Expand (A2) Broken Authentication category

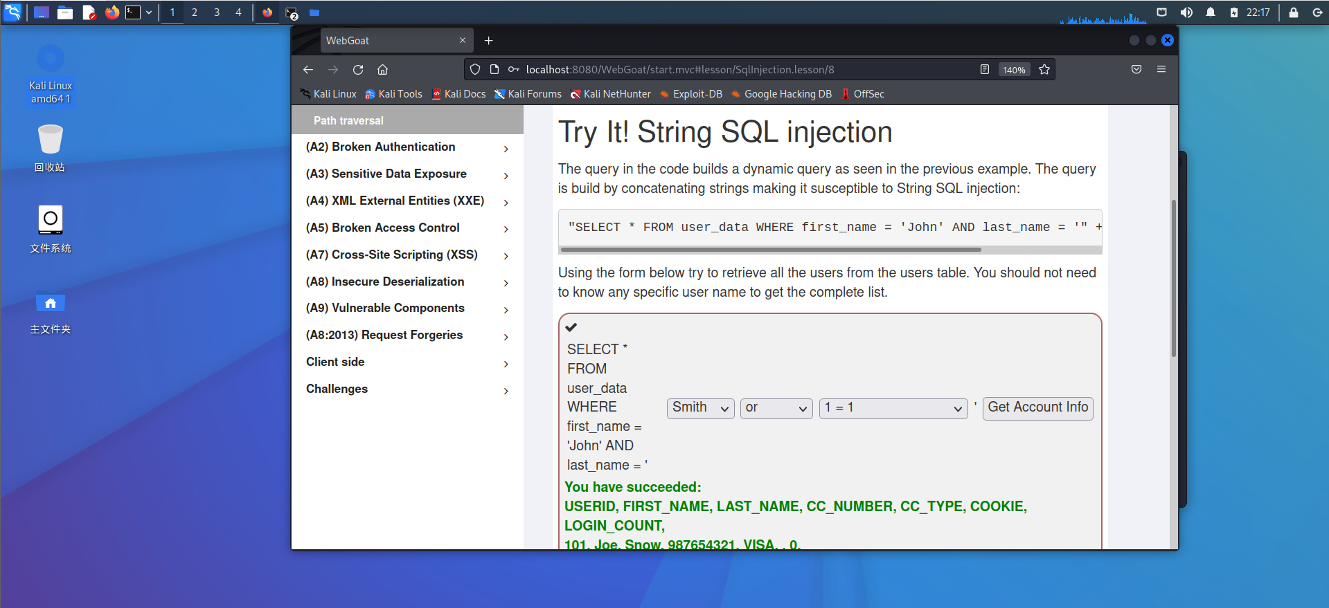point(407,147)
